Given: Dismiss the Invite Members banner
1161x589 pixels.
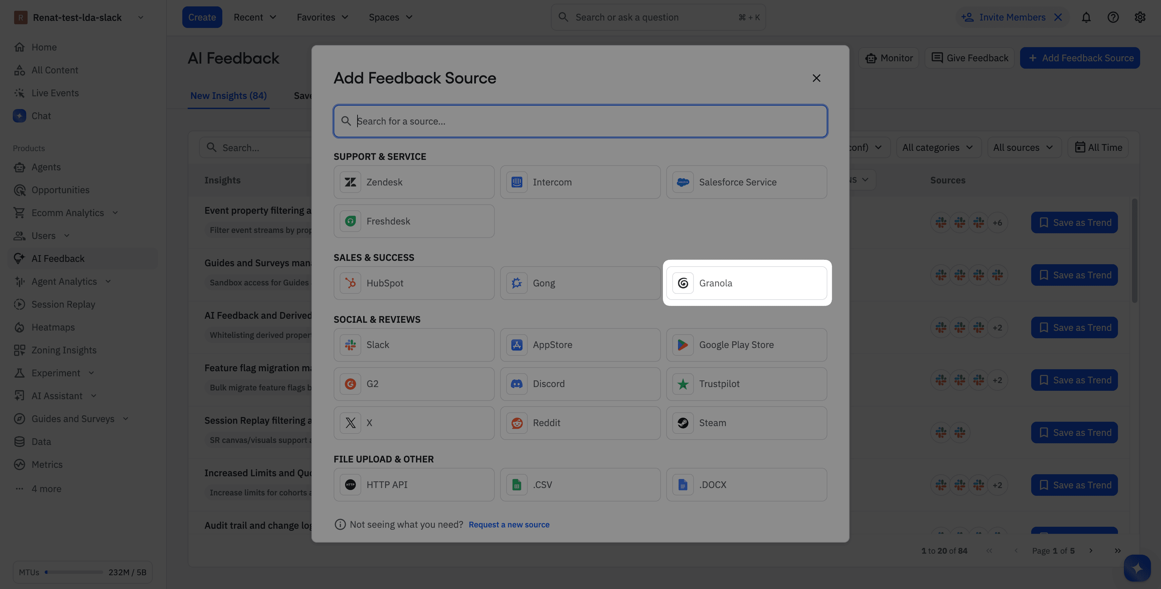Looking at the screenshot, I should tap(1058, 18).
